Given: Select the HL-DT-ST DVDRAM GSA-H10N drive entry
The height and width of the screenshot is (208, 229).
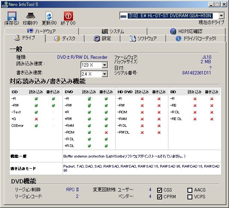Looking at the screenshot, I should (170, 16).
